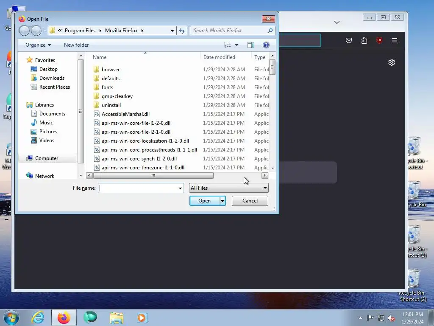Image resolution: width=434 pixels, height=326 pixels.
Task: Select the fonts folder
Action: coord(107,87)
